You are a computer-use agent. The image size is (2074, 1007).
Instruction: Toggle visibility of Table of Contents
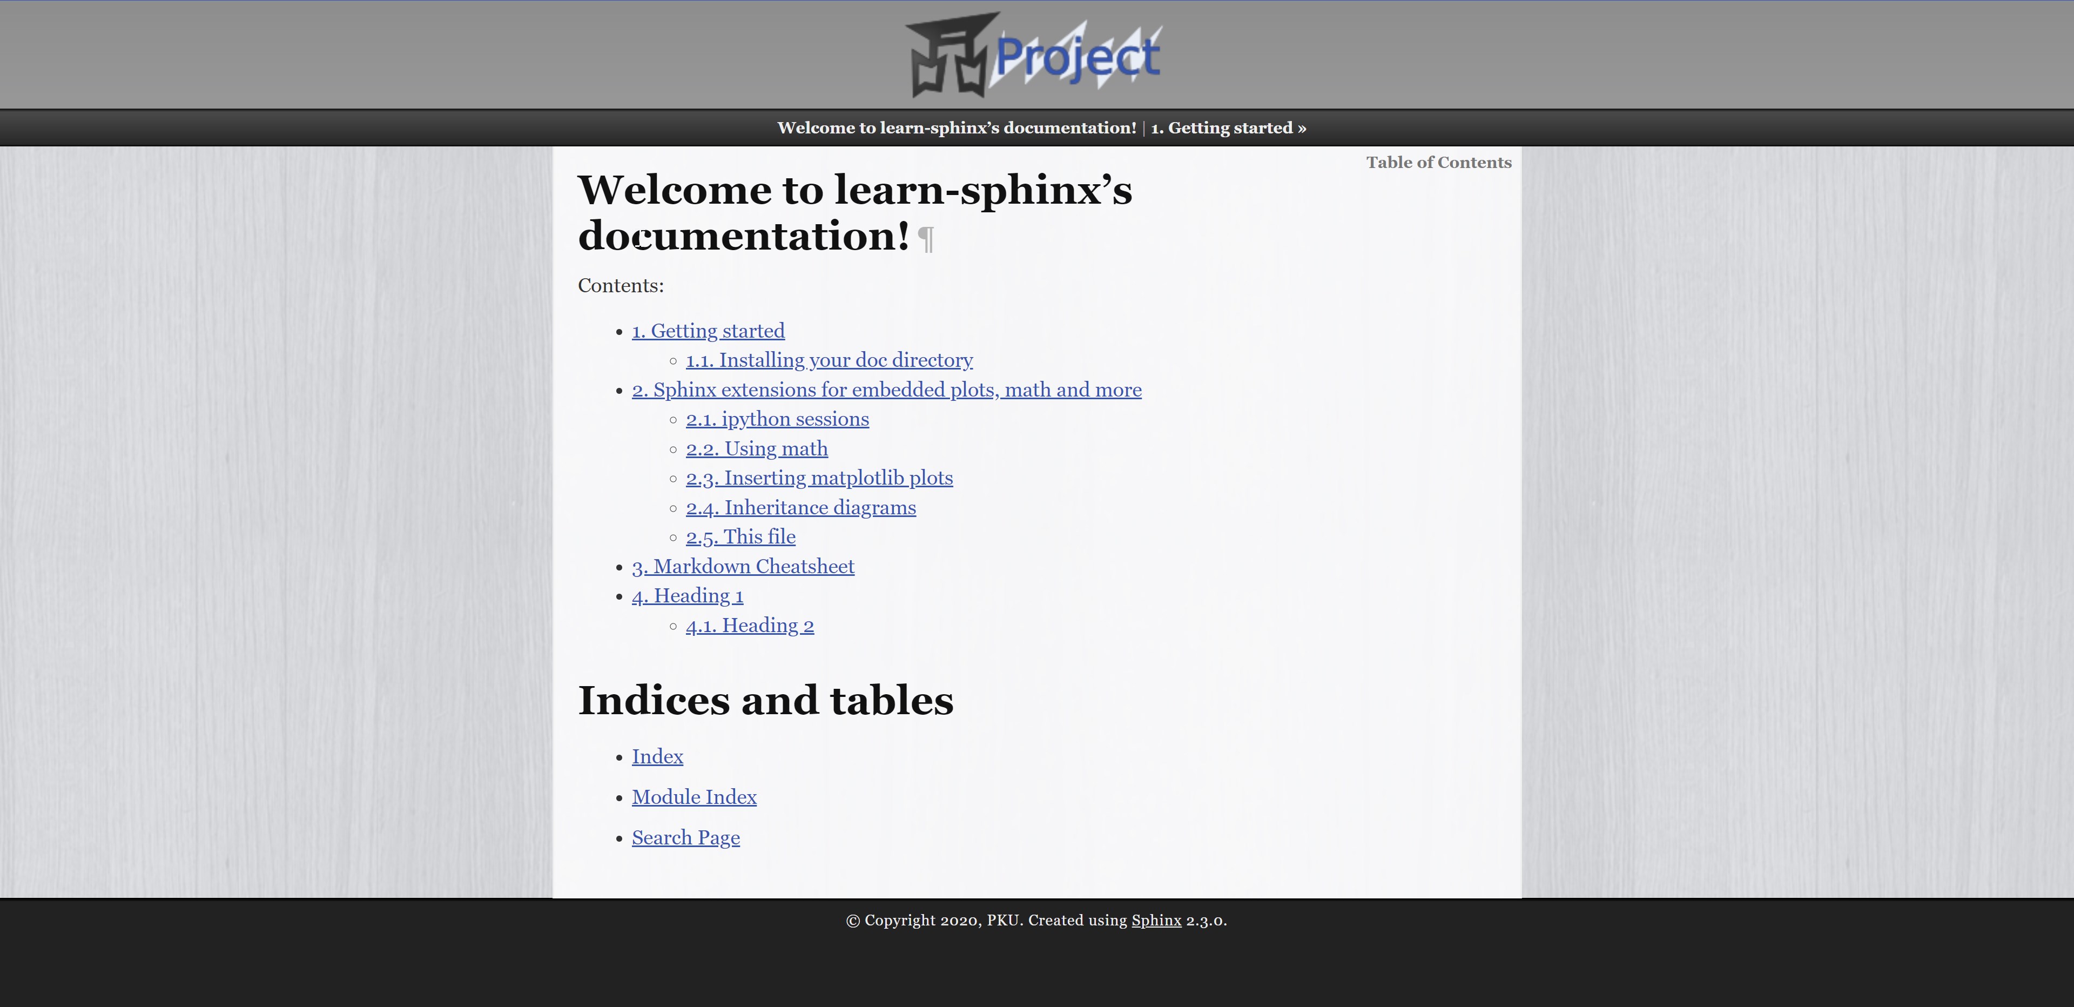[x=1438, y=162]
